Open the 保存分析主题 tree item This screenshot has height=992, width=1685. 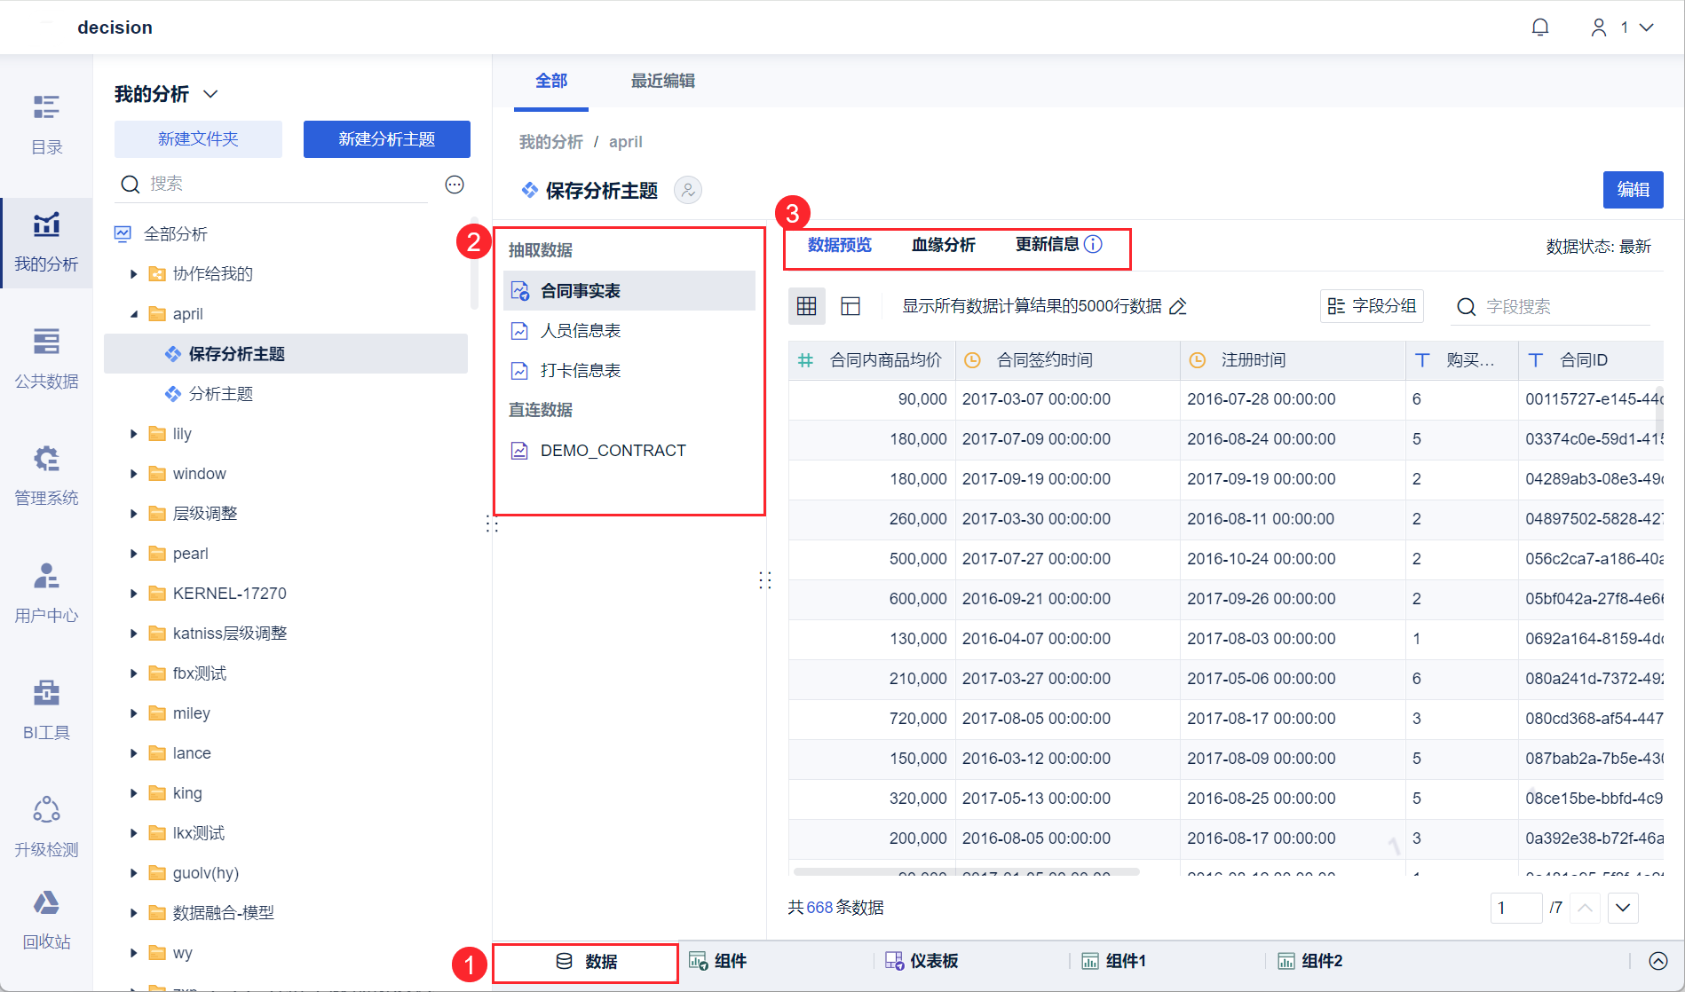(x=286, y=354)
